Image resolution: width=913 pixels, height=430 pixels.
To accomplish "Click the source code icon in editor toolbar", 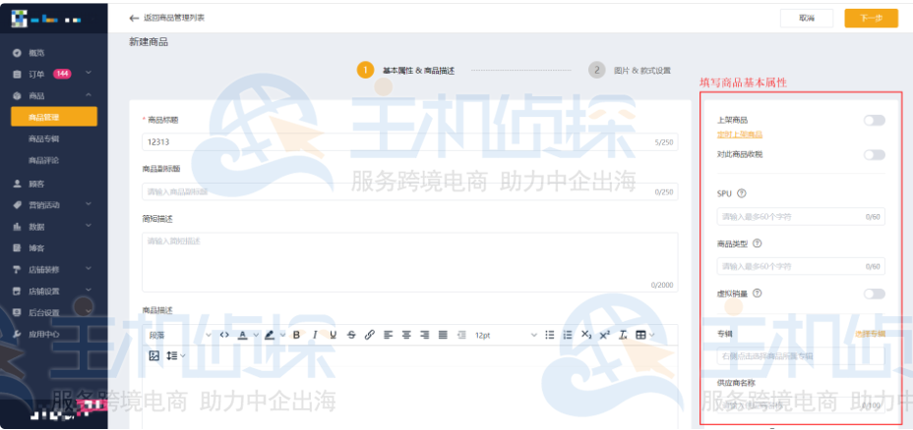I will click(x=224, y=335).
